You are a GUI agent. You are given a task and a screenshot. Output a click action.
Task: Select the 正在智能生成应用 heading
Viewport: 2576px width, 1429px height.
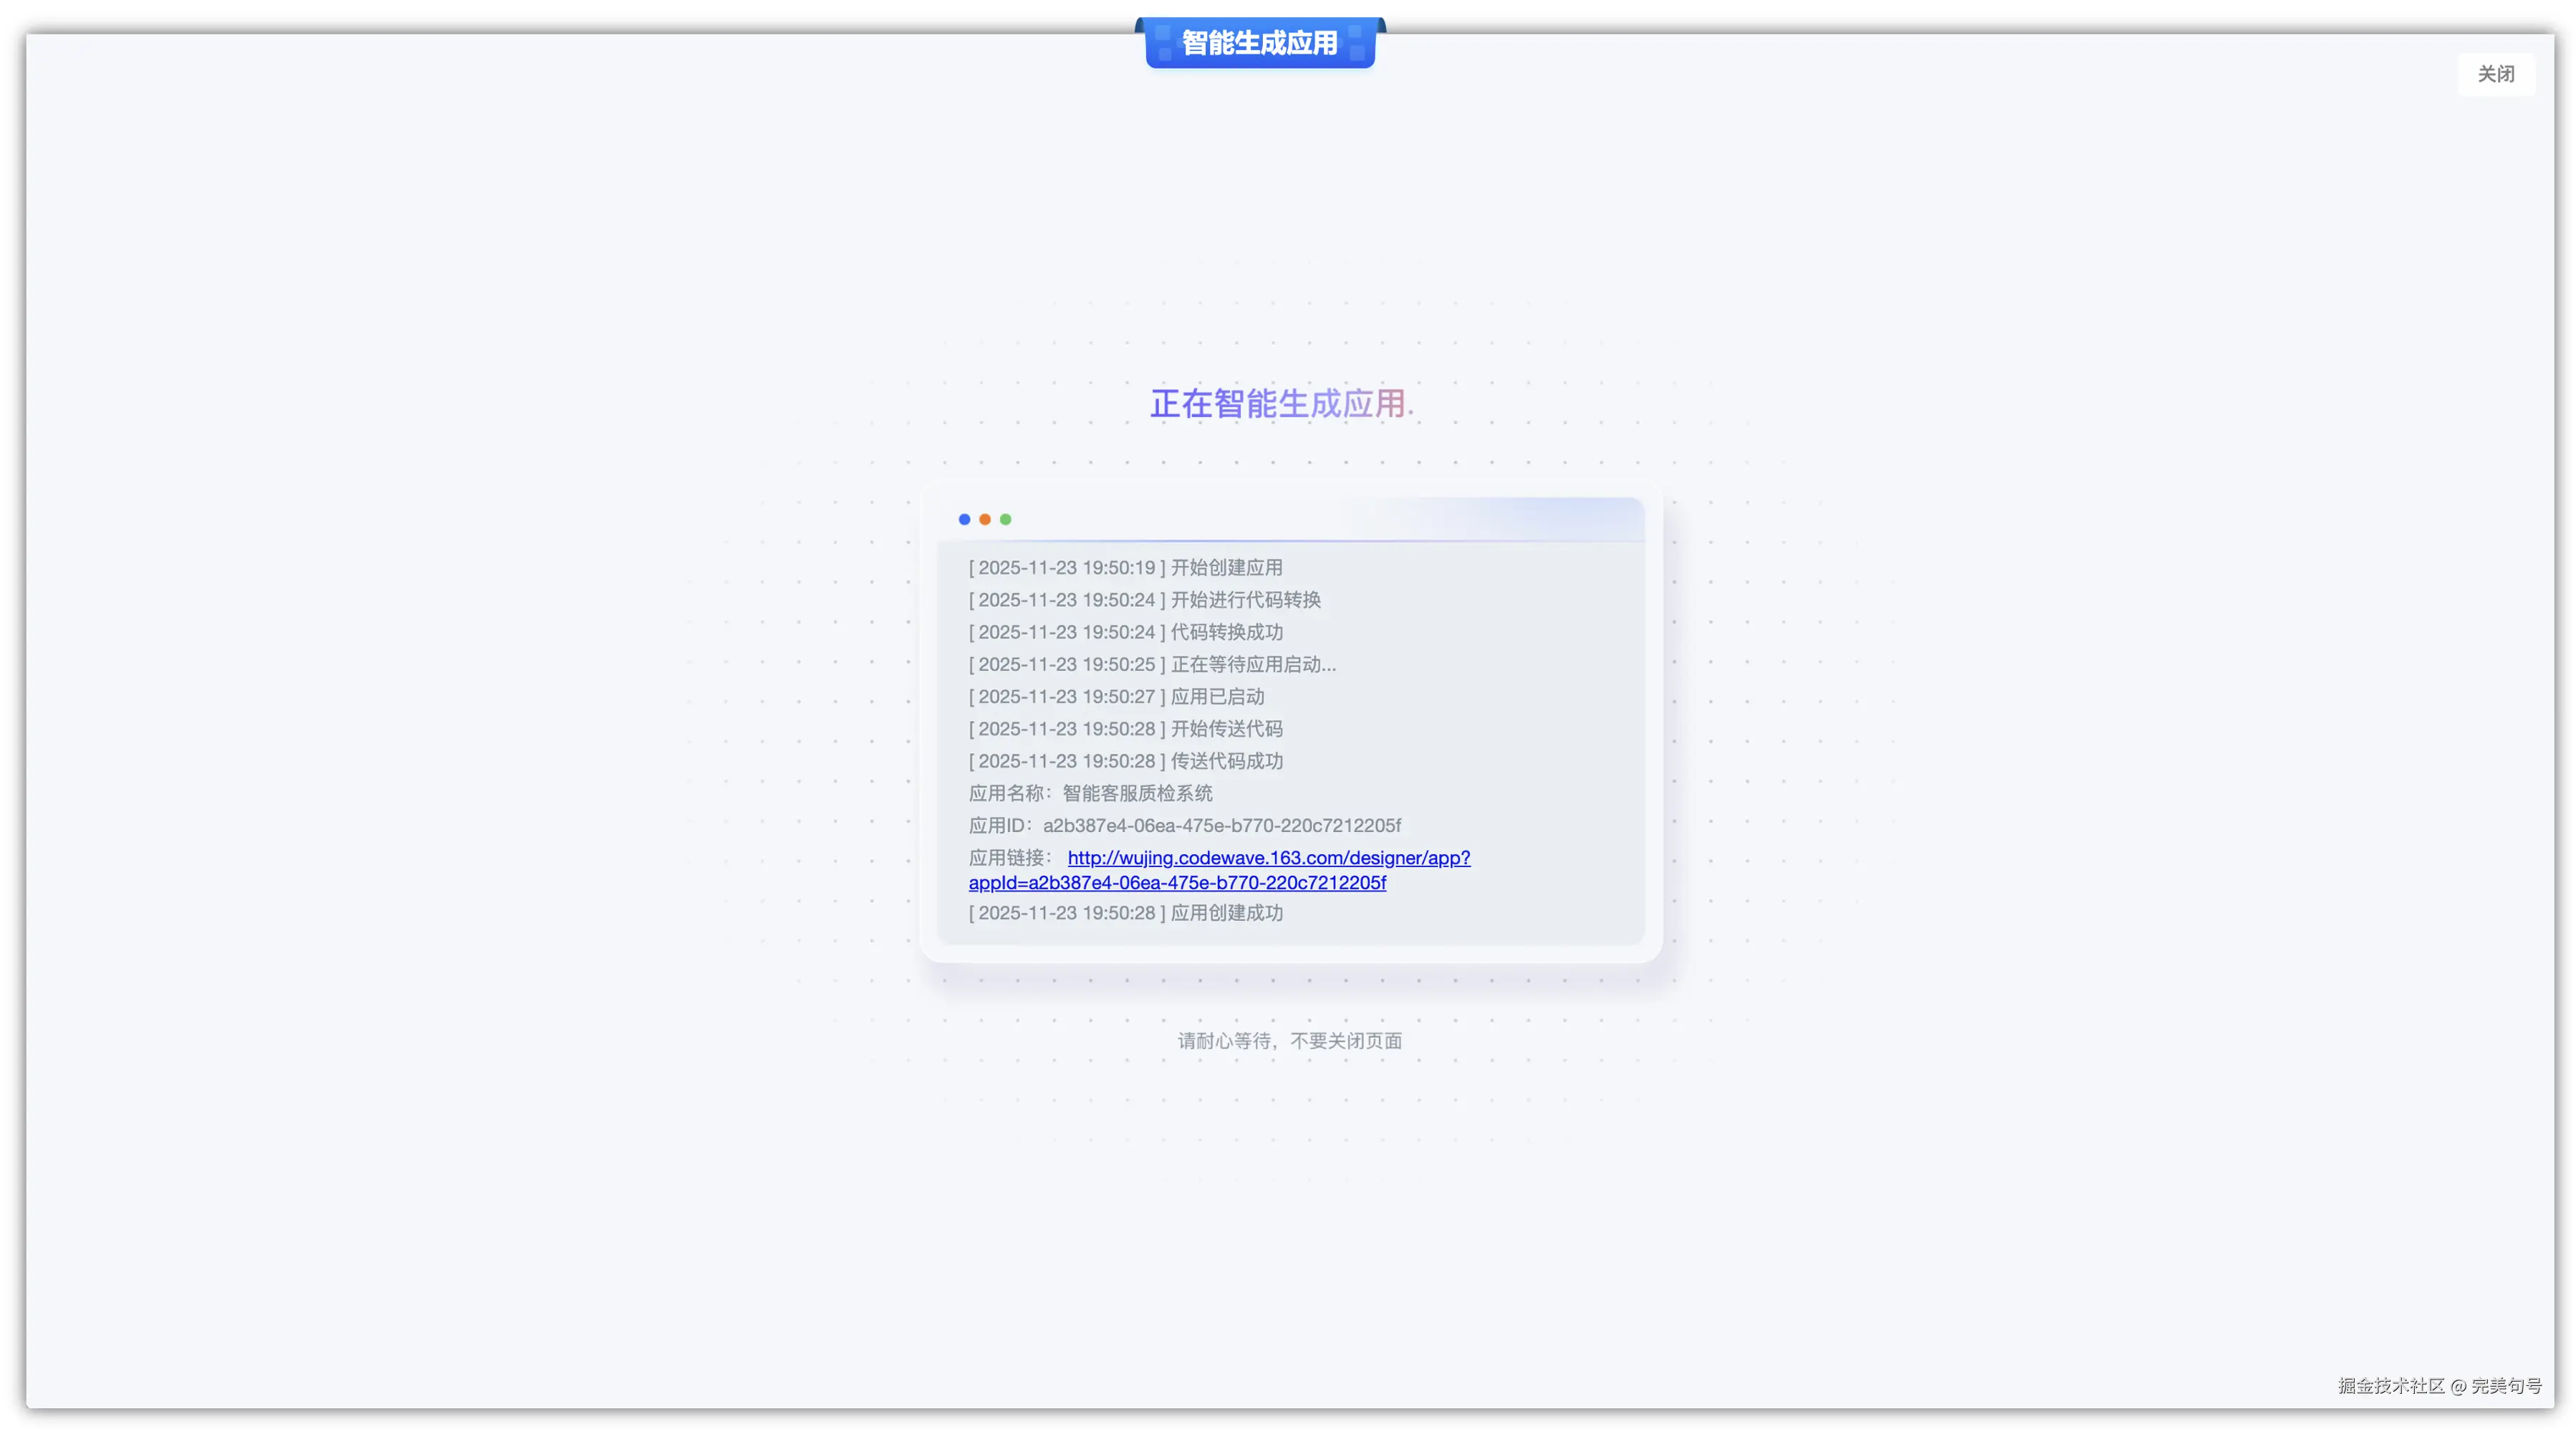click(1281, 403)
